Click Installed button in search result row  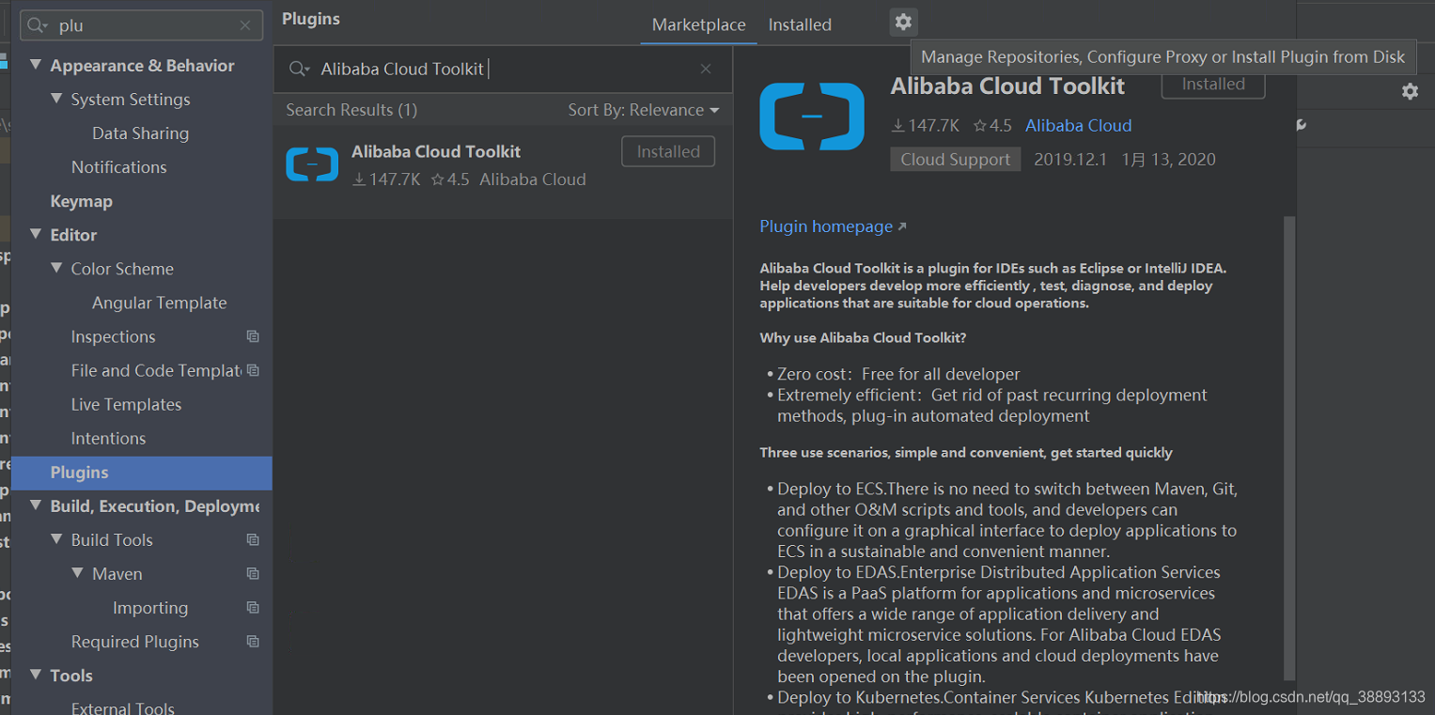point(668,151)
